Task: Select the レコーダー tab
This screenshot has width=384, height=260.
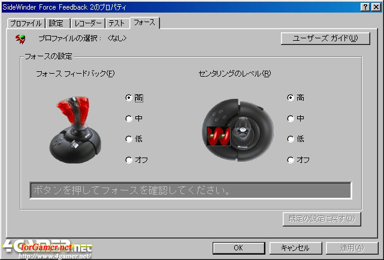Action: tap(88, 23)
